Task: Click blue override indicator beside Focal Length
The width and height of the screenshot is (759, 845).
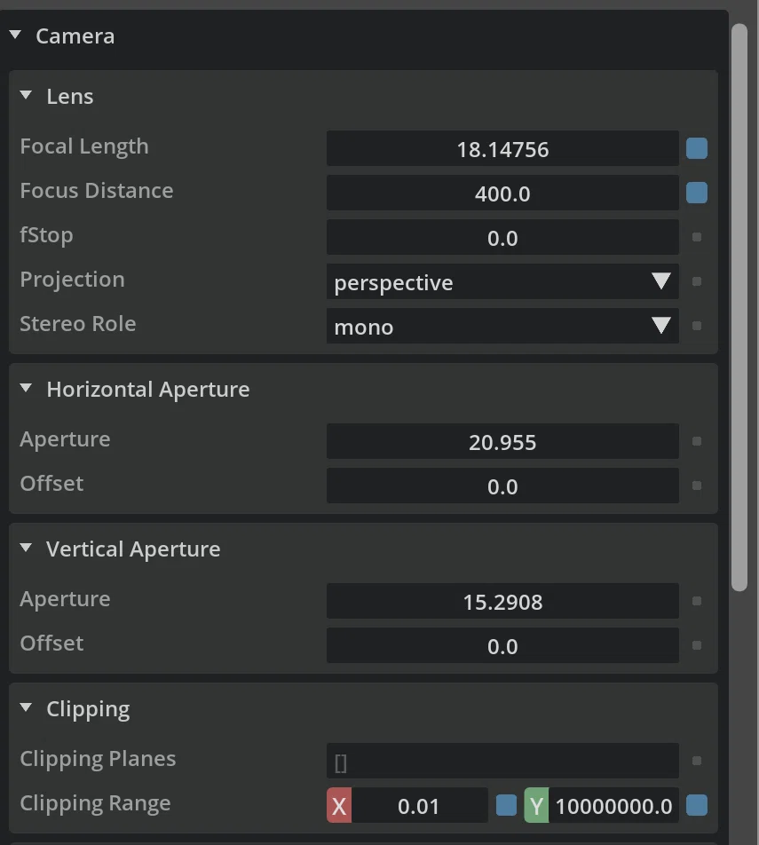Action: point(697,149)
